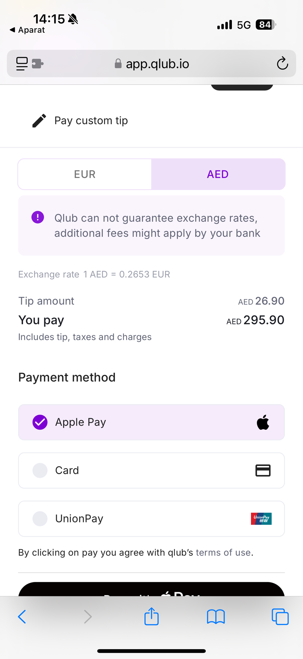The width and height of the screenshot is (303, 659).
Task: Tap the purple exclamation info icon
Action: pos(38,217)
